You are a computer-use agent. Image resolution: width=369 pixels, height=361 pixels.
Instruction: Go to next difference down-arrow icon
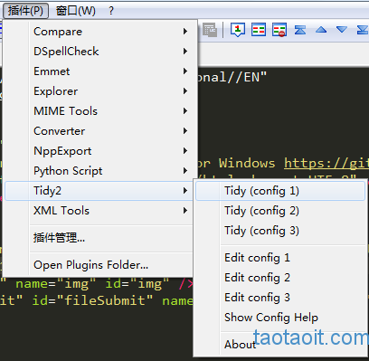342,30
